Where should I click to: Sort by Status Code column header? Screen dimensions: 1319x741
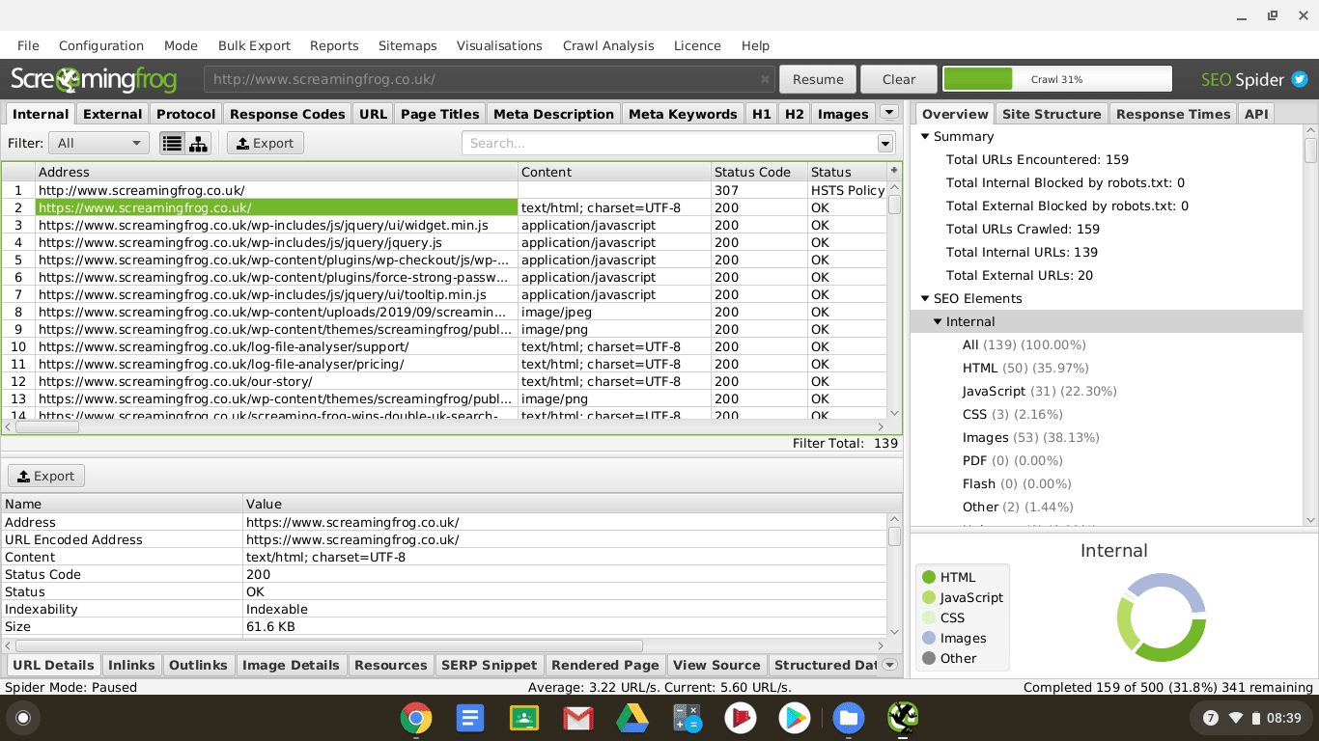pos(759,172)
